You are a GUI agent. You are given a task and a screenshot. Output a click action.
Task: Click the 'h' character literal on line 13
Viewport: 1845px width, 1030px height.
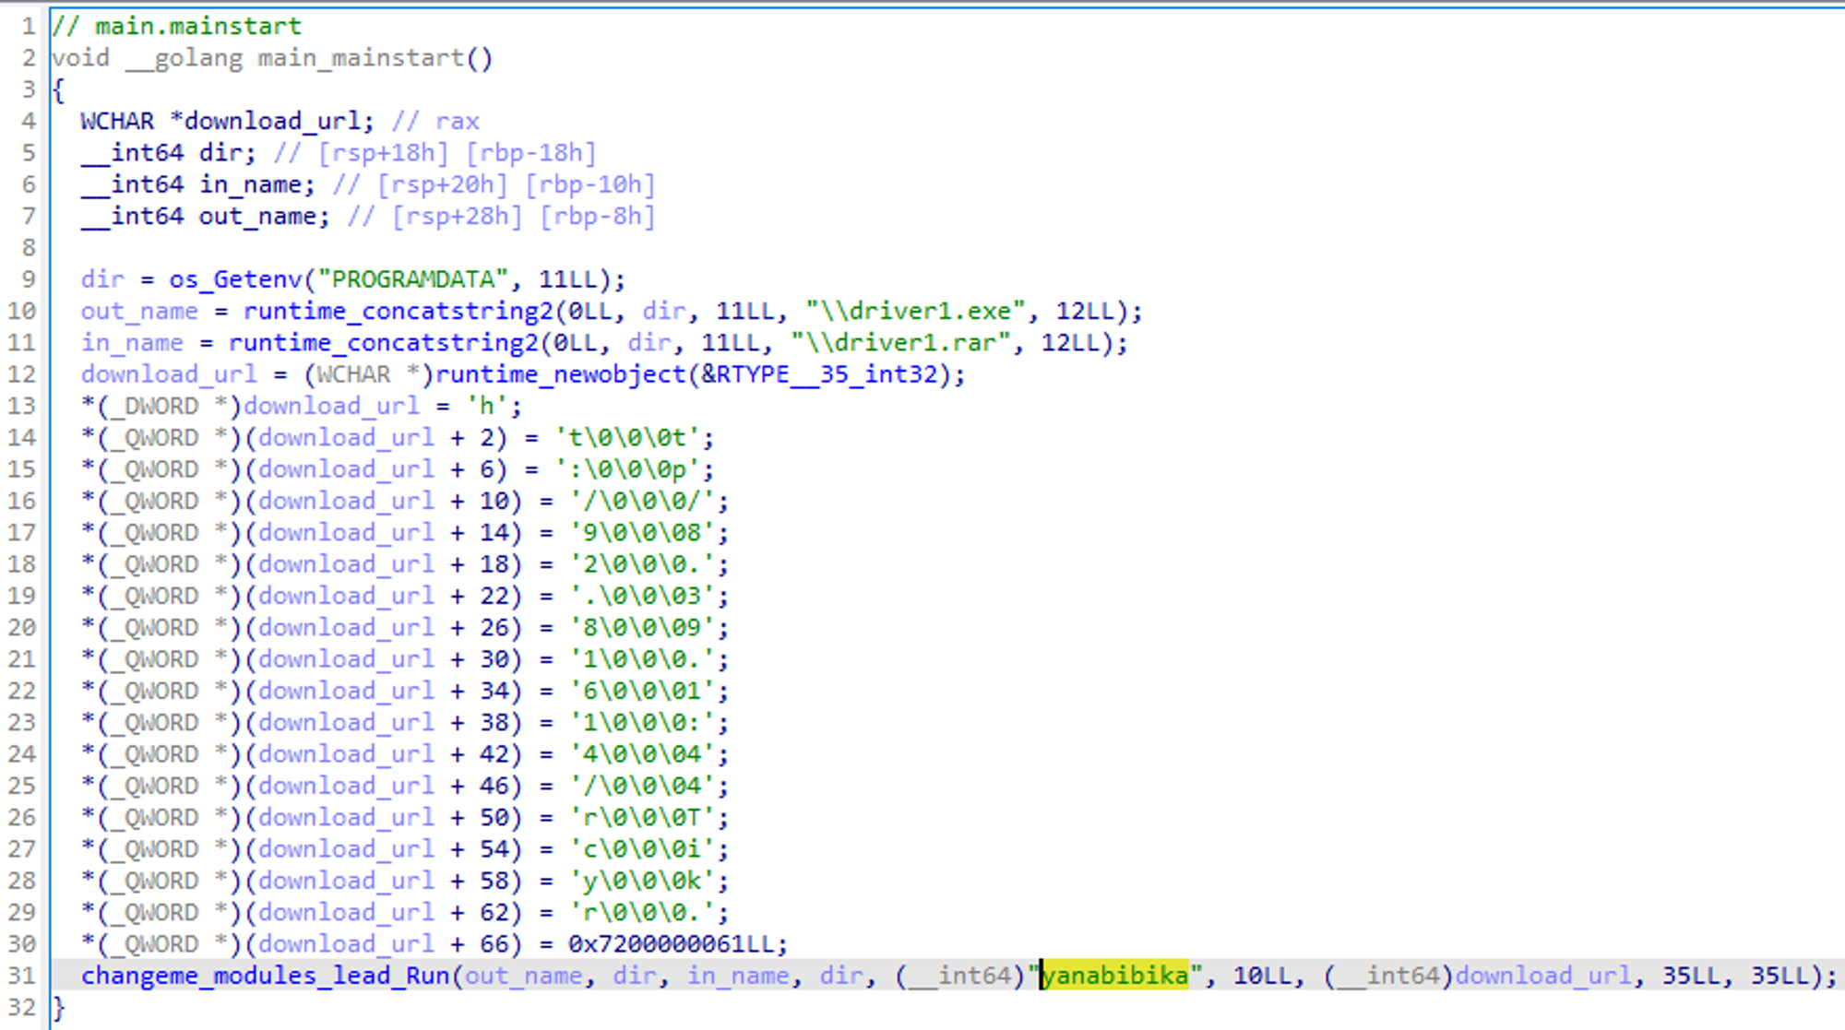pyautogui.click(x=486, y=407)
